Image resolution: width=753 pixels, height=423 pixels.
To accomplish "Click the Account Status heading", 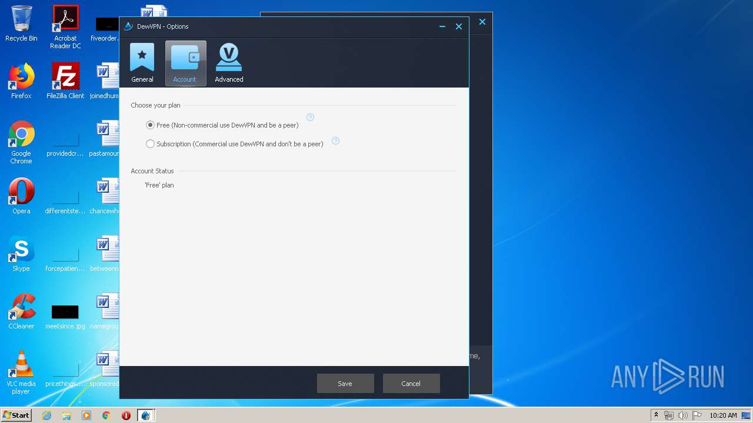I will pos(152,171).
